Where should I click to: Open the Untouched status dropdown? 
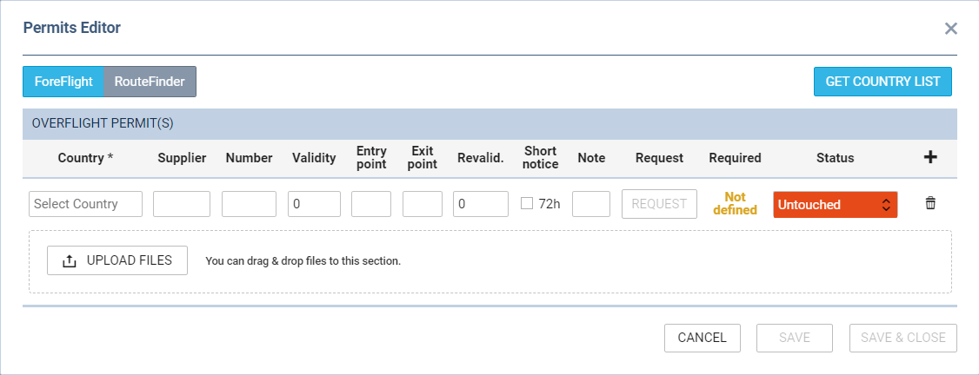pyautogui.click(x=836, y=204)
